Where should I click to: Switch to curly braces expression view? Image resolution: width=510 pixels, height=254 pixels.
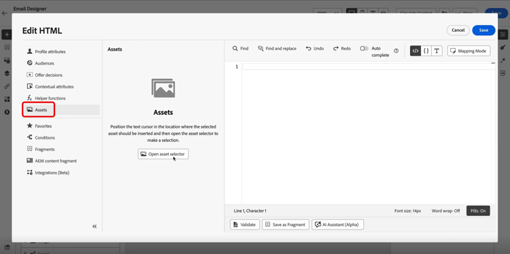tap(426, 51)
